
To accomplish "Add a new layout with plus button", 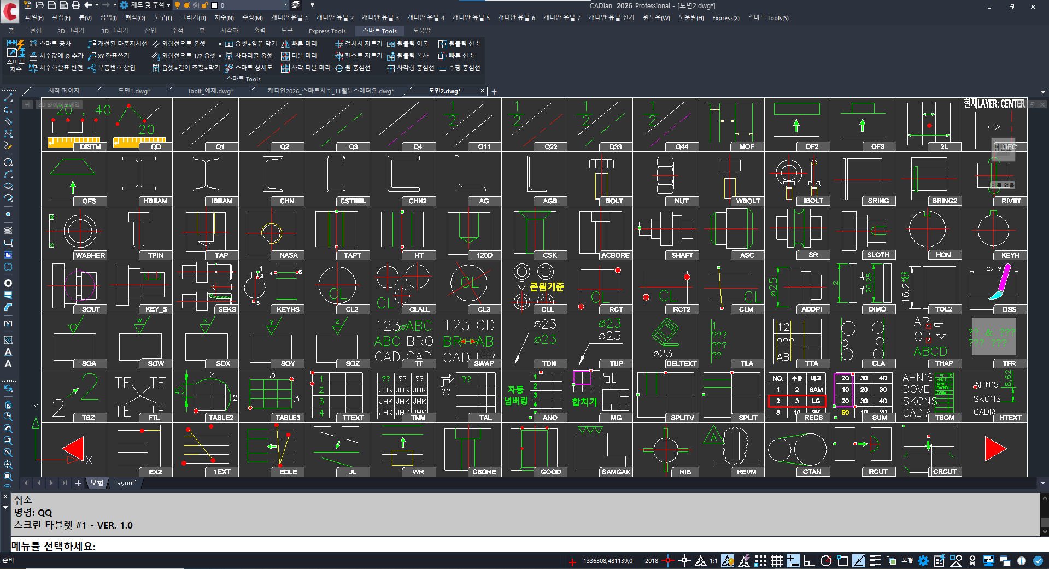I will (x=78, y=483).
